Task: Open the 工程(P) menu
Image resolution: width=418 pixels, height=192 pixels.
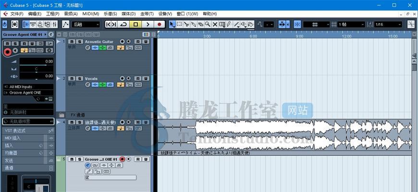Action: pyautogui.click(x=52, y=14)
